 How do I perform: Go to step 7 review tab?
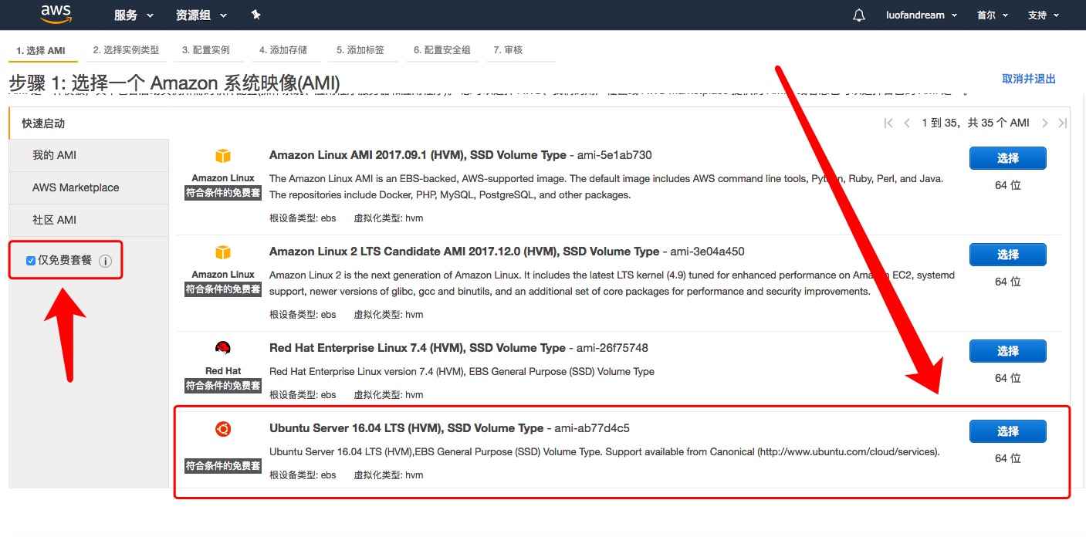pos(509,50)
